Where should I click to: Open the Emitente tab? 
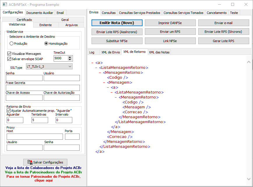45,25
